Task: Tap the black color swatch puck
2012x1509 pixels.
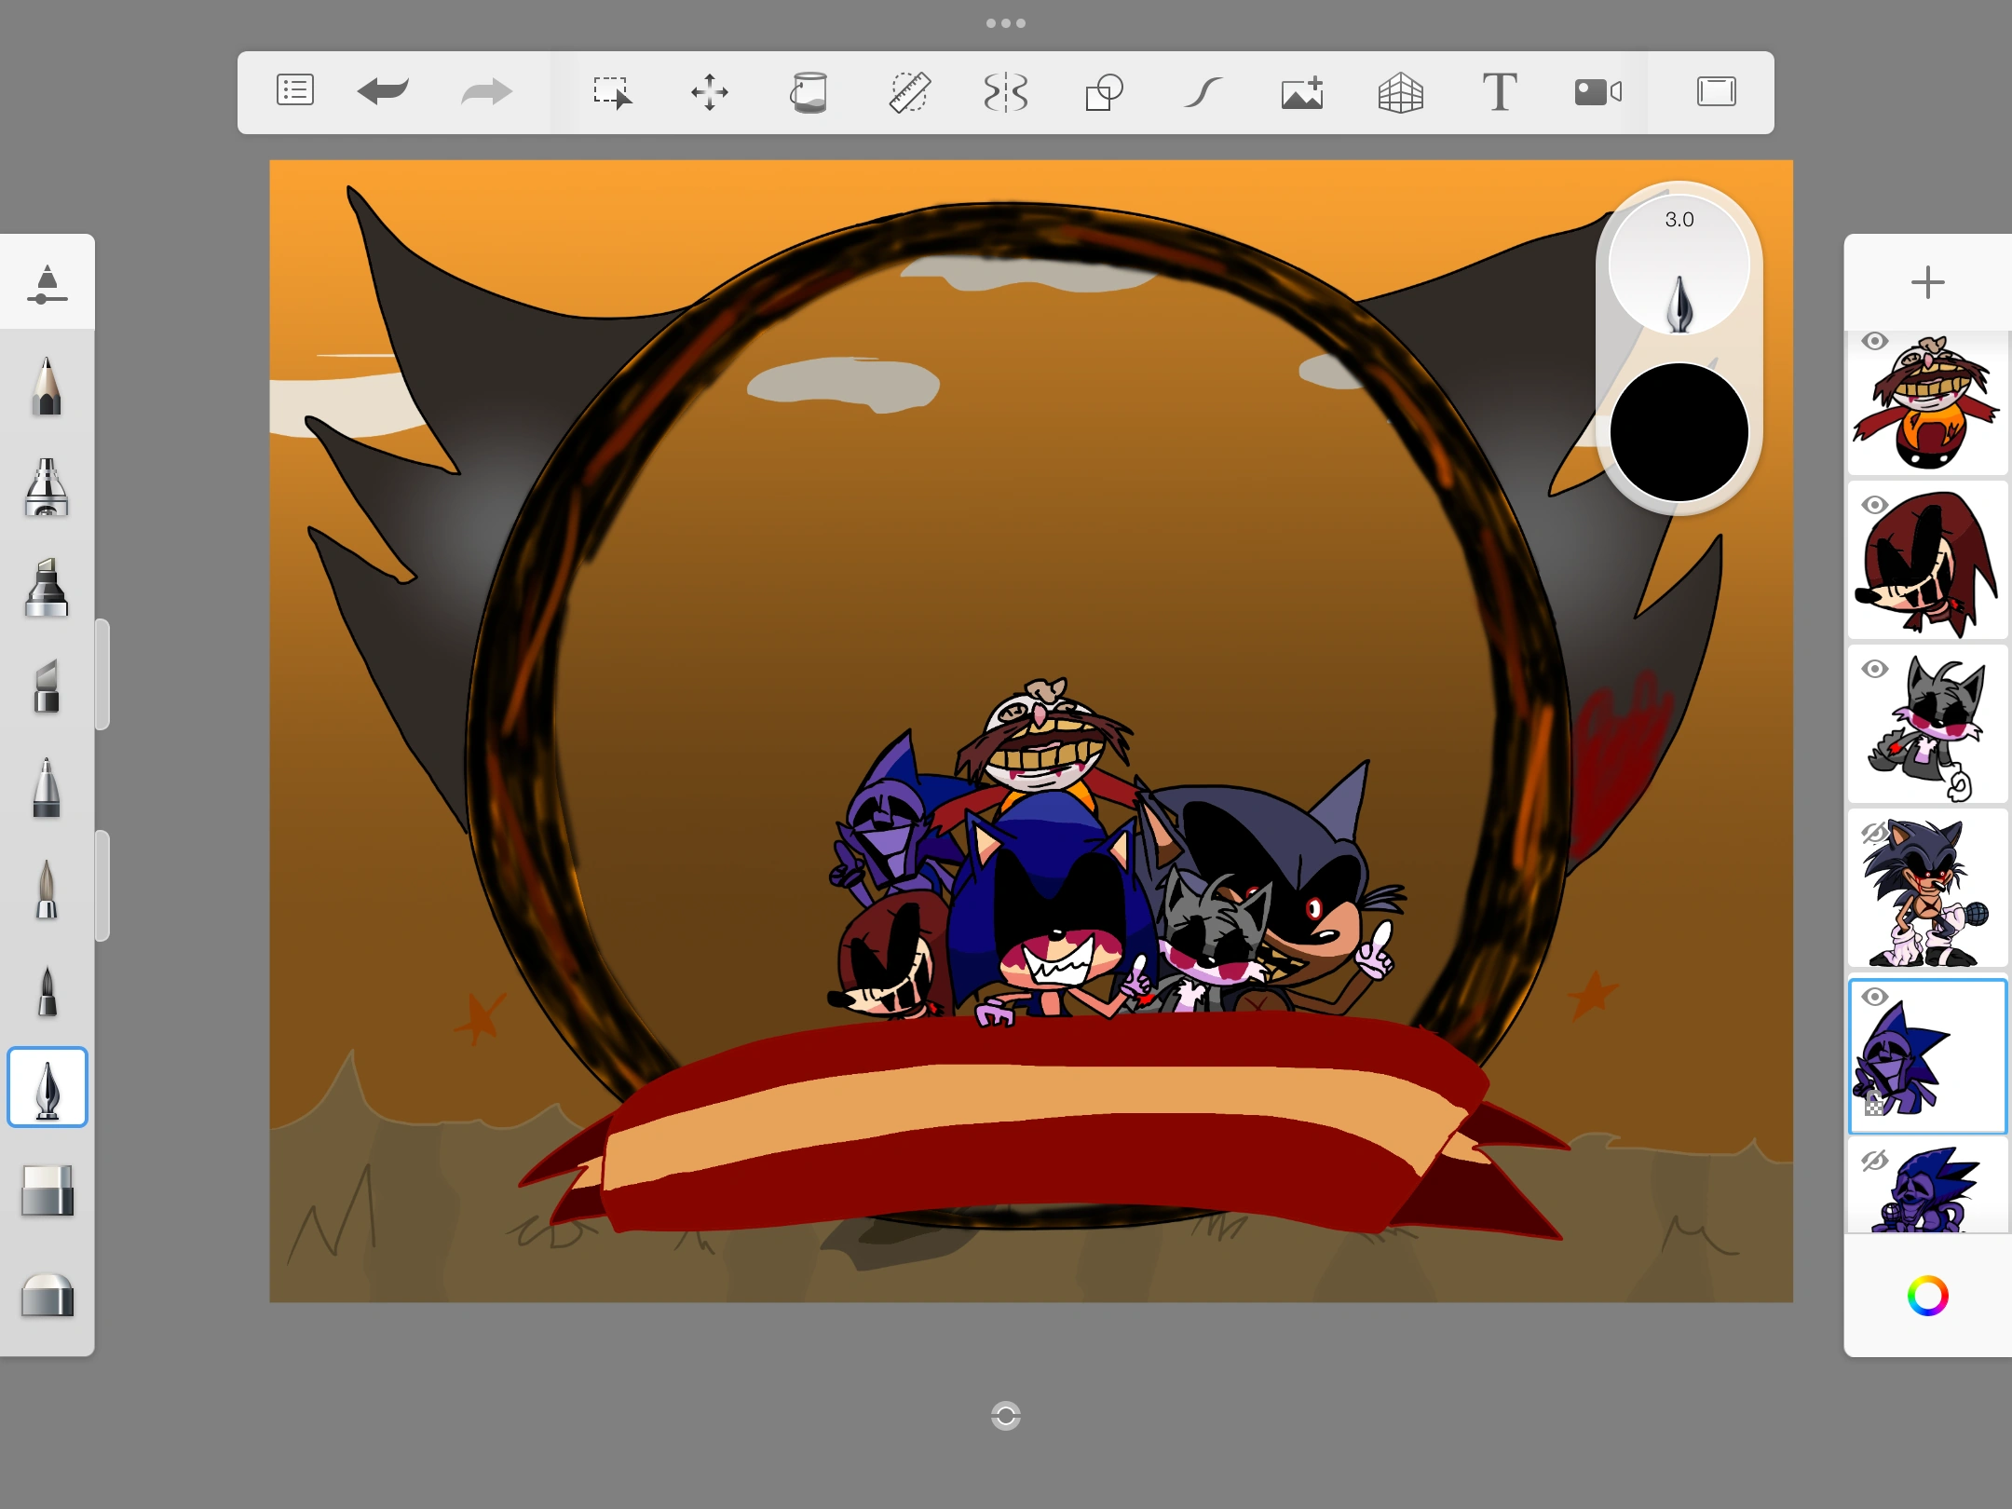Action: (x=1679, y=432)
